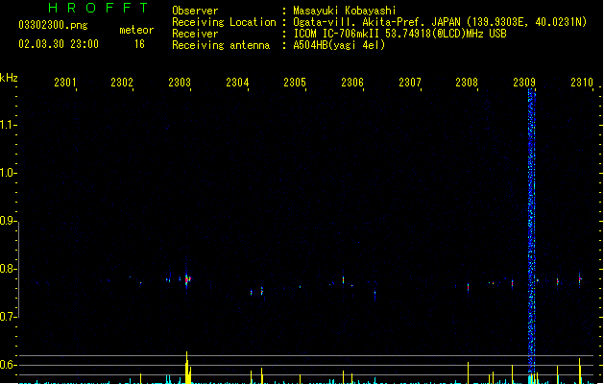The height and width of the screenshot is (384, 604).
Task: Click the 0.7 frequency axis label
Action: click(8, 317)
